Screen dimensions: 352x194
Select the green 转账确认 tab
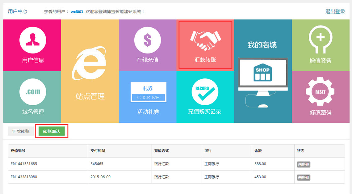tap(52, 131)
